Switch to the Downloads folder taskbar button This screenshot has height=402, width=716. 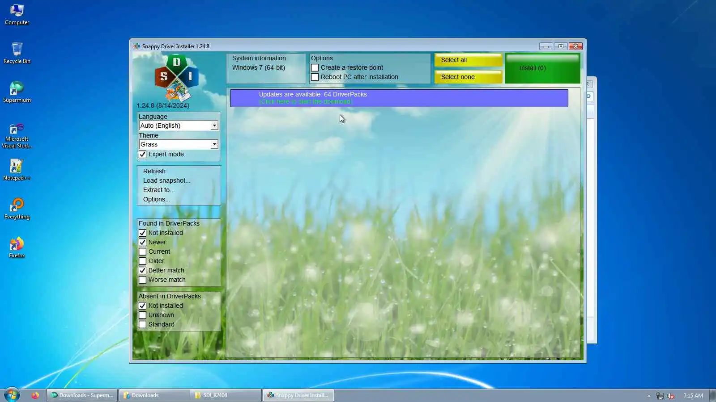154,395
